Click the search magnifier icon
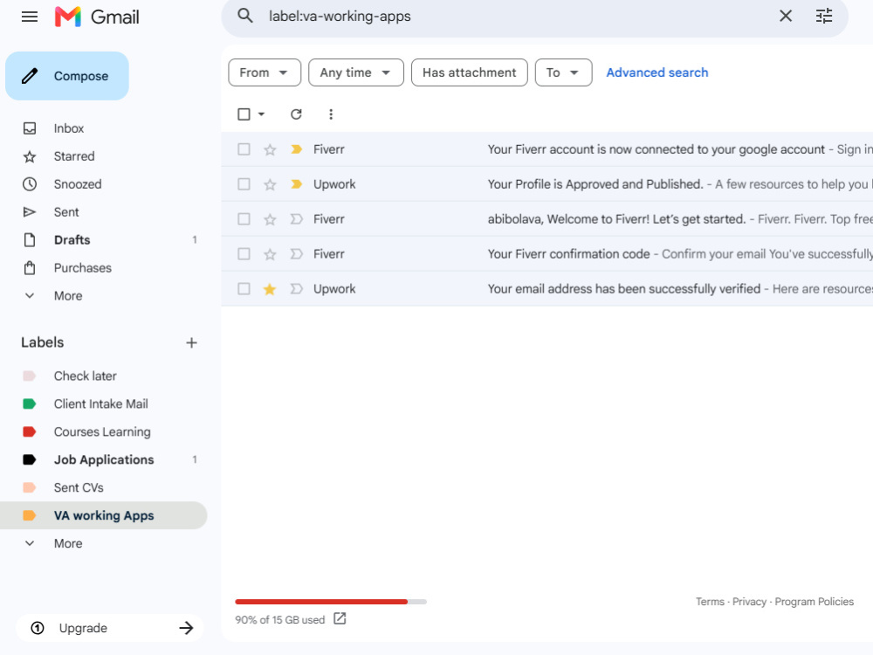 pyautogui.click(x=245, y=16)
